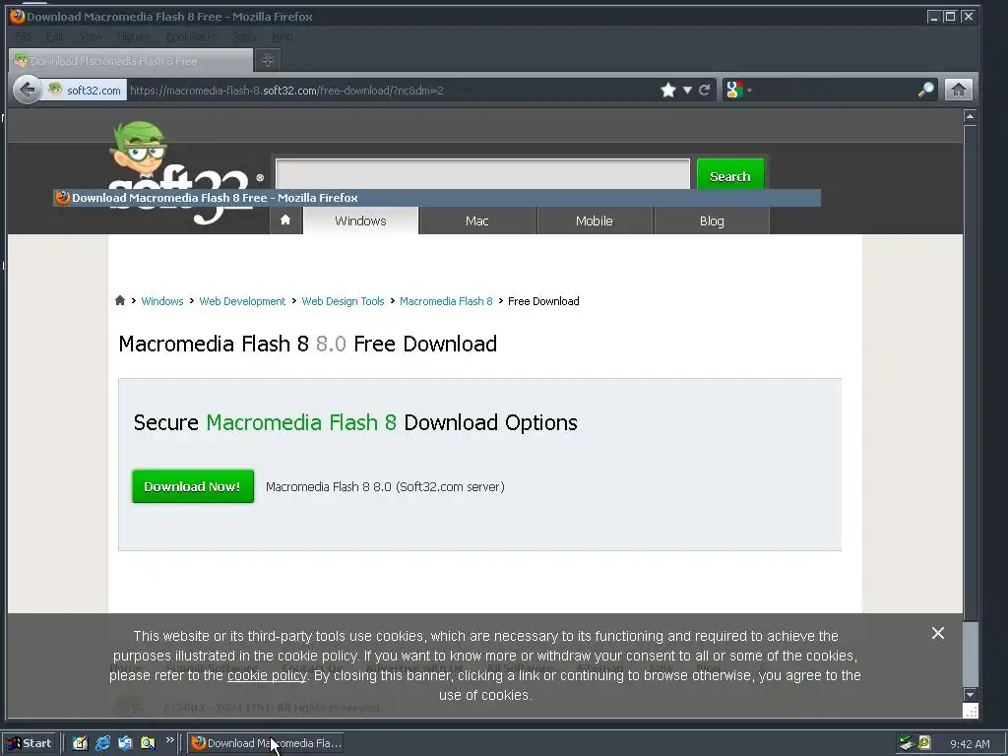Click the home icon in site navigation bar
Viewport: 1008px width, 756px height.
coord(285,220)
